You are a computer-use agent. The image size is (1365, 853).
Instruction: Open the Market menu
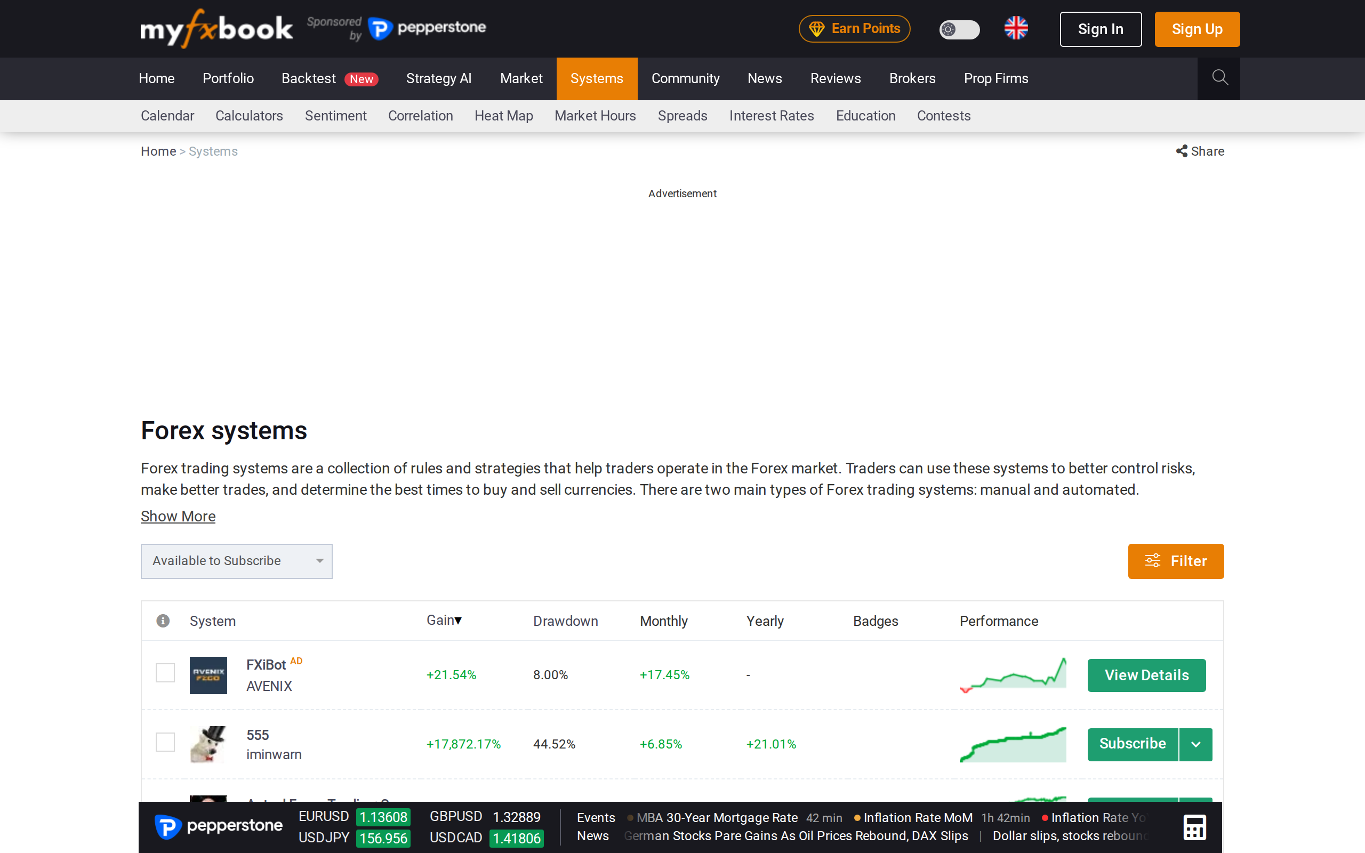pos(521,78)
